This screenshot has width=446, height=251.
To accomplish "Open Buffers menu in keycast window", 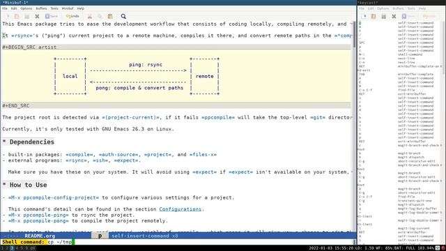I will pyautogui.click(x=398, y=8).
